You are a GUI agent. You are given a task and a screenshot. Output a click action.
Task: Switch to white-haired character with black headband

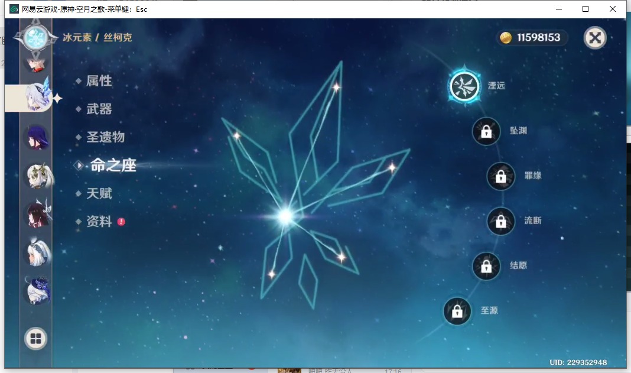point(38,252)
